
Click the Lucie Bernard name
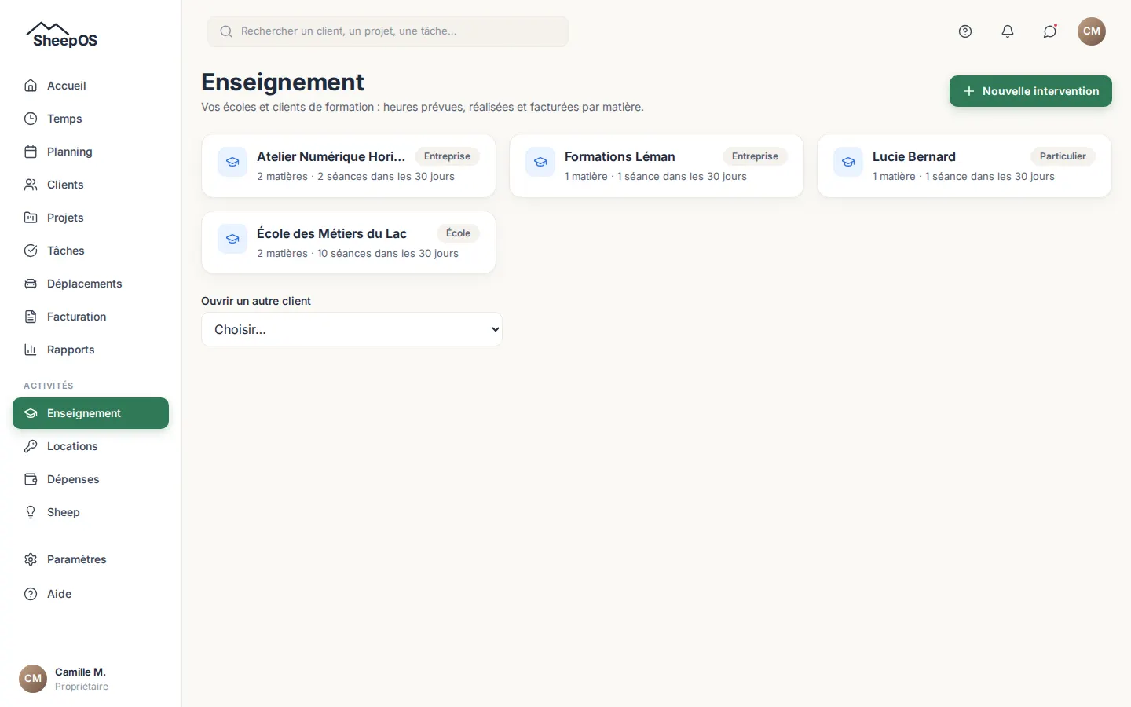(914, 156)
